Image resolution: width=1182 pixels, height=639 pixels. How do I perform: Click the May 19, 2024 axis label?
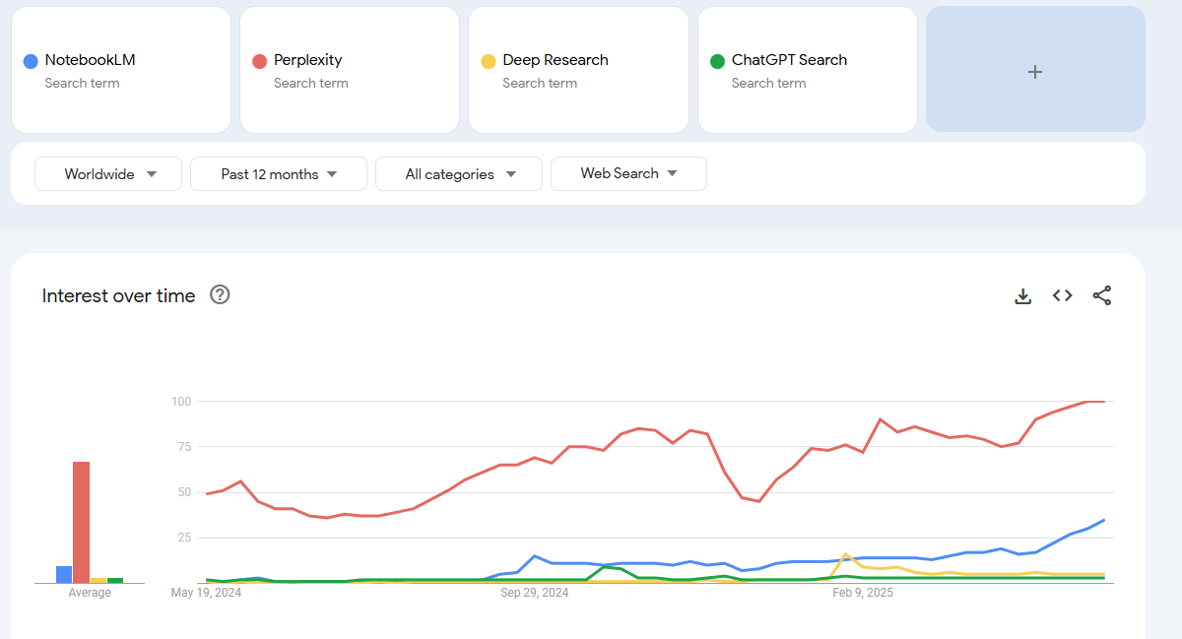206,593
